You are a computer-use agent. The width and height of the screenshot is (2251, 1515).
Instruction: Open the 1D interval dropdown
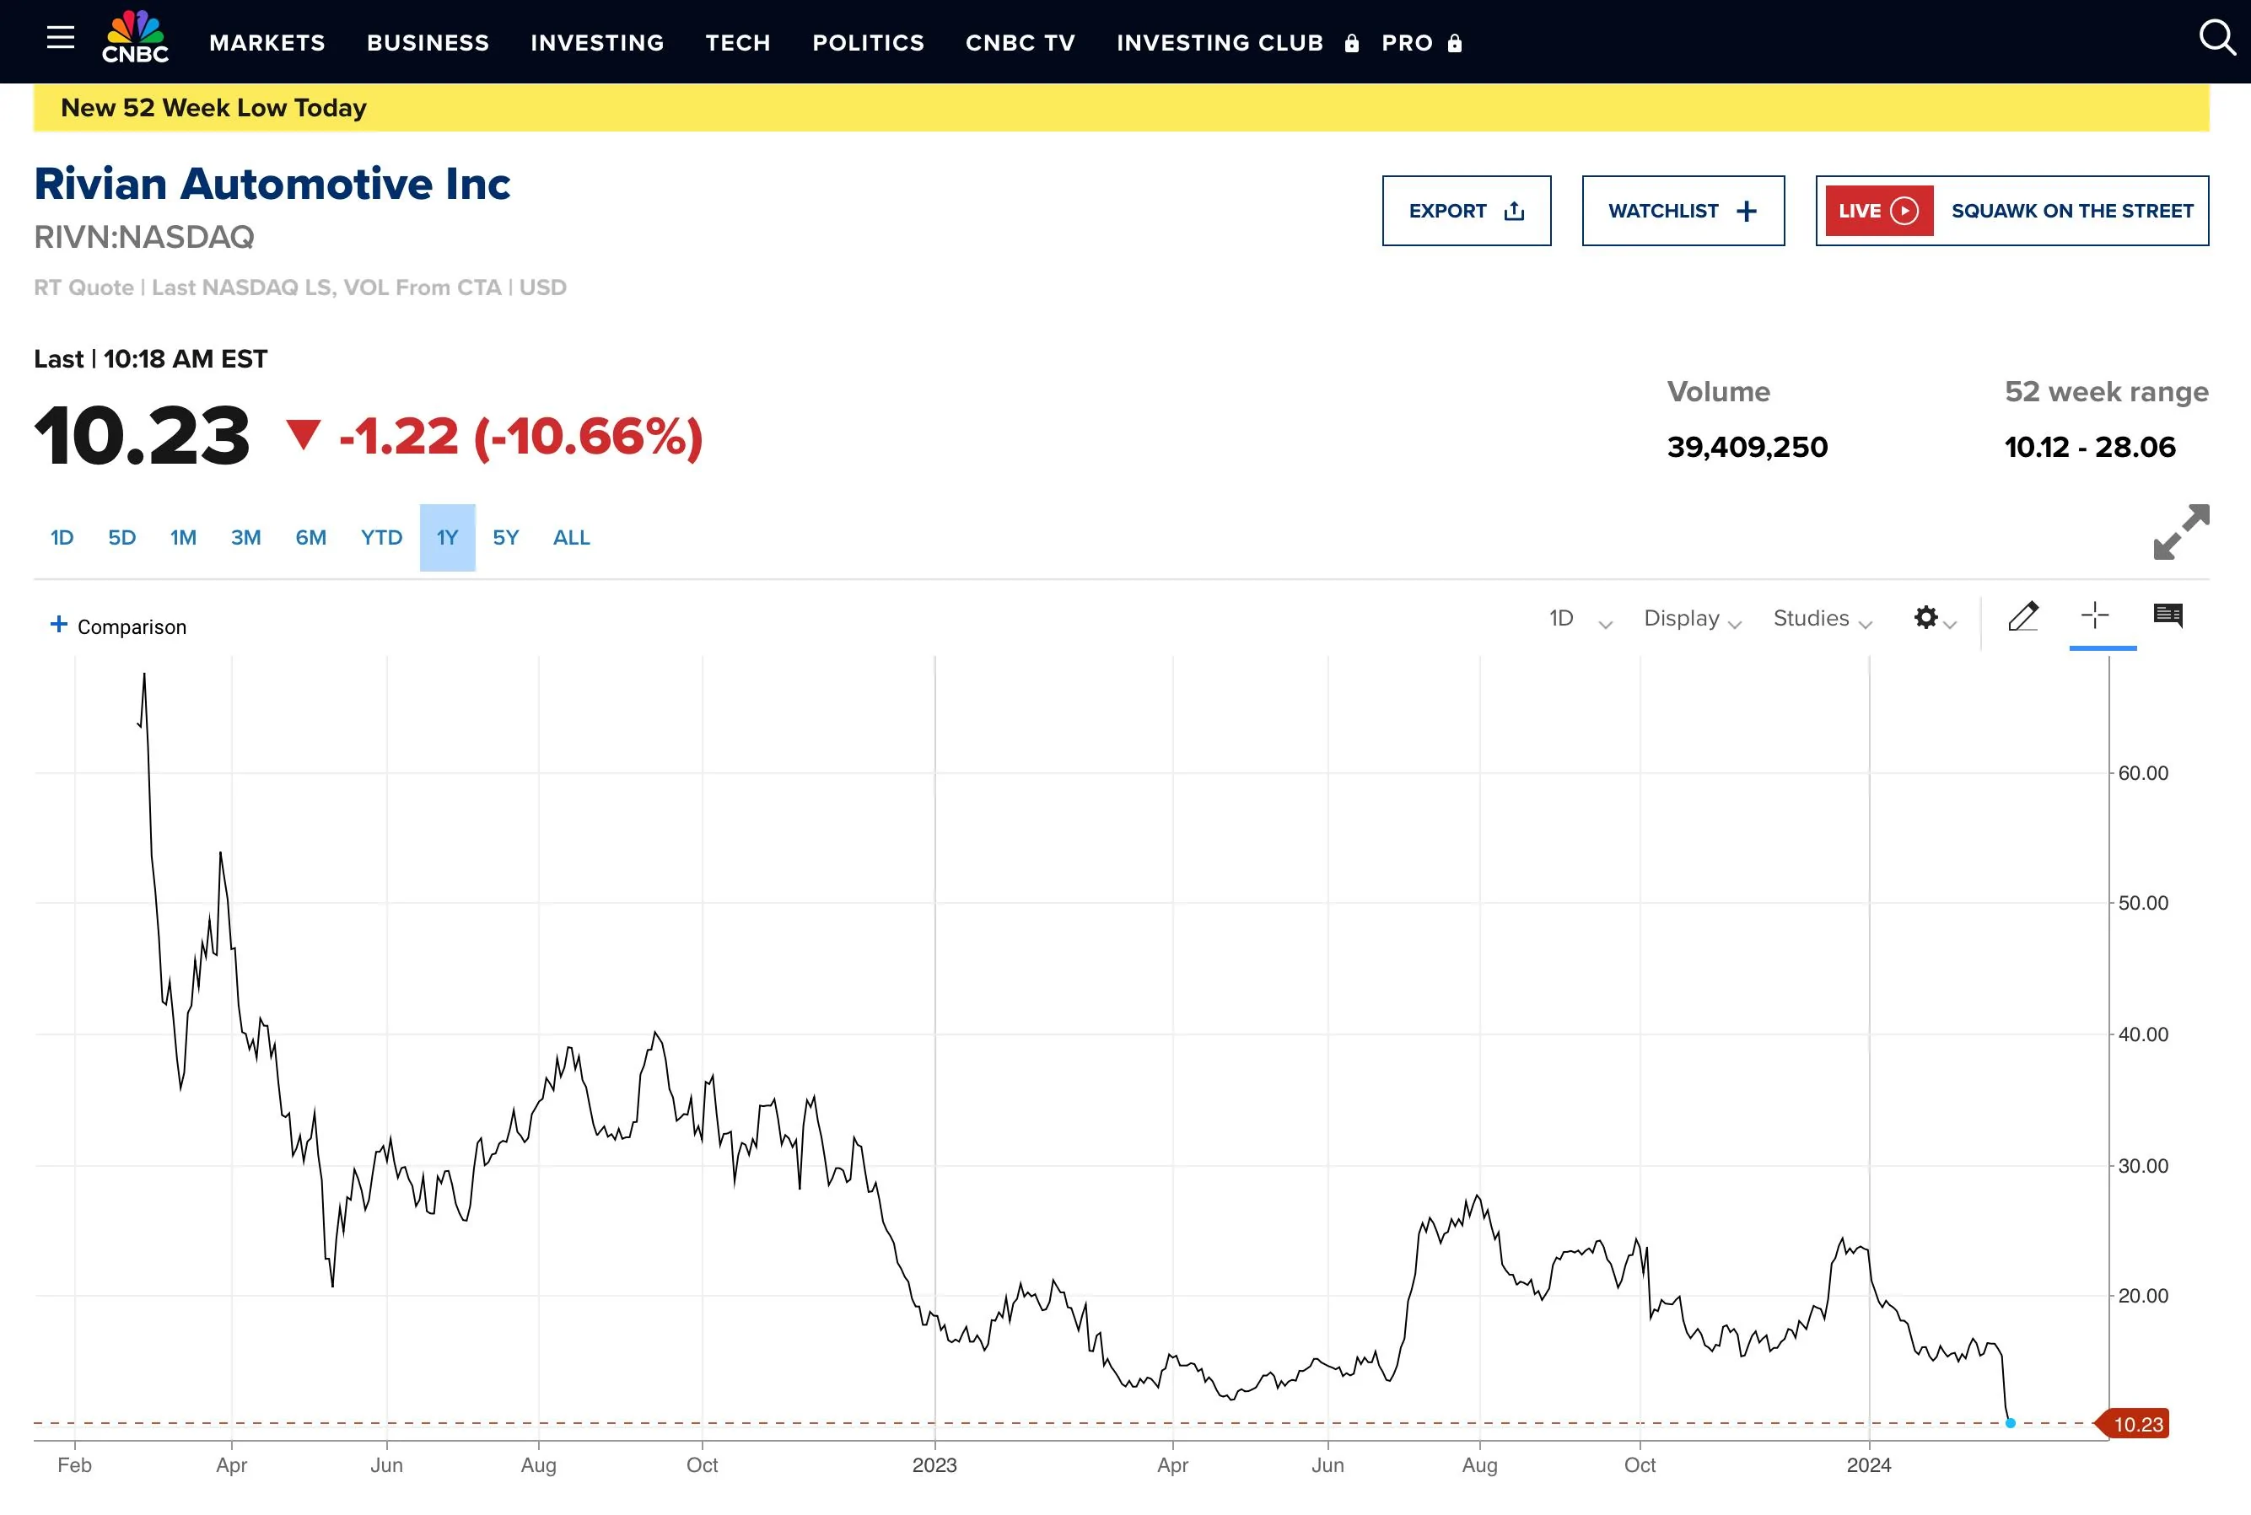[1581, 618]
